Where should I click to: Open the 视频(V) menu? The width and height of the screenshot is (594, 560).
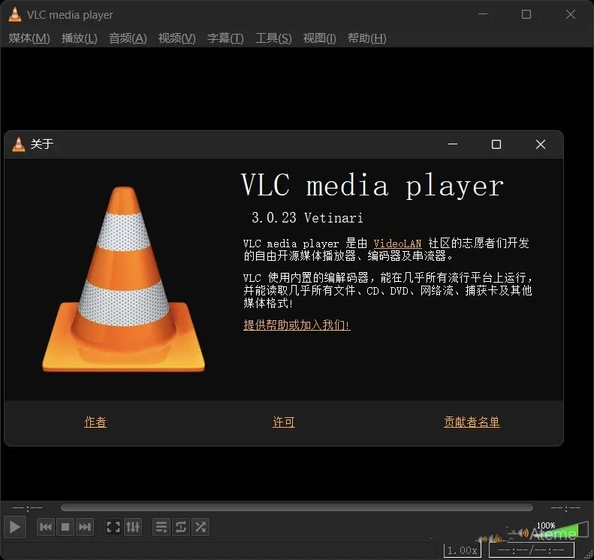177,38
